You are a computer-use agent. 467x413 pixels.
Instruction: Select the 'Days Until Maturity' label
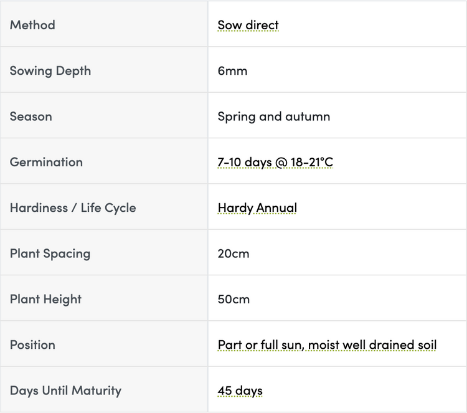65,391
